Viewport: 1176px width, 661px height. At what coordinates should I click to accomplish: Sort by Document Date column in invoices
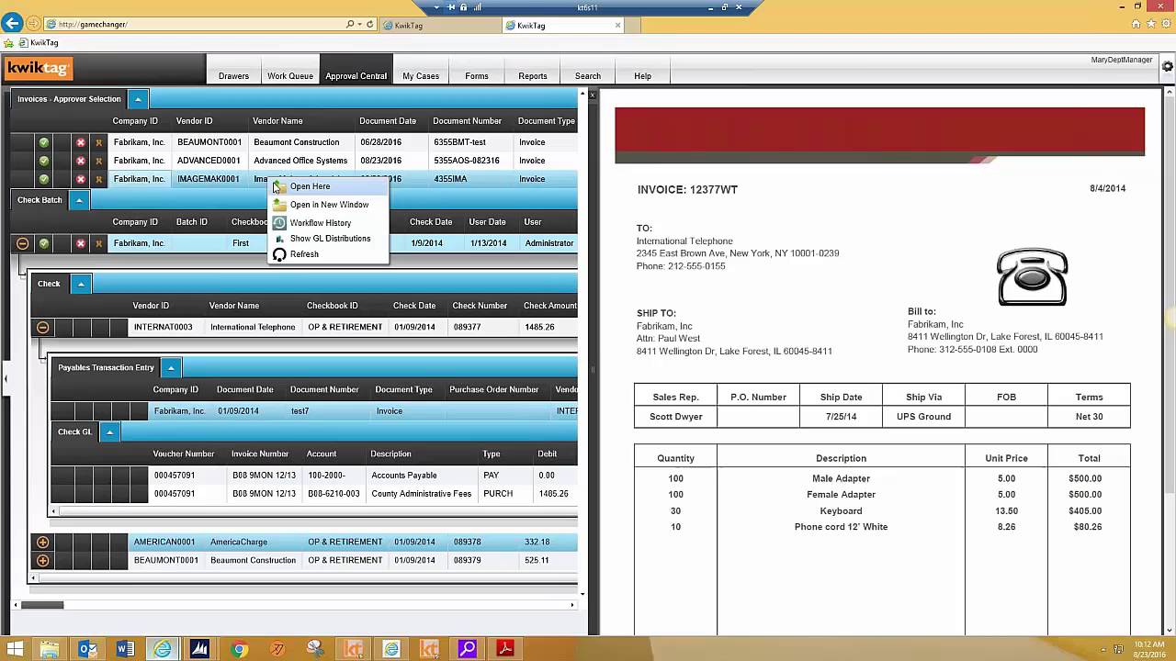[388, 121]
